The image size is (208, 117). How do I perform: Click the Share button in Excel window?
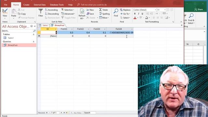(199, 9)
